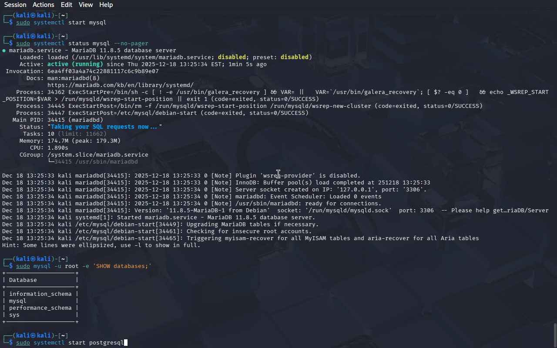This screenshot has height=348, width=557.
Task: Open the View menu
Action: point(86,5)
